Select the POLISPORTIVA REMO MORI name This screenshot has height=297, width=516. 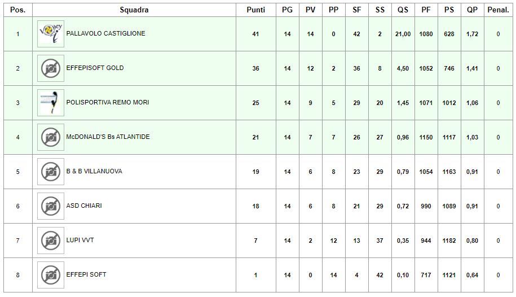tap(108, 103)
